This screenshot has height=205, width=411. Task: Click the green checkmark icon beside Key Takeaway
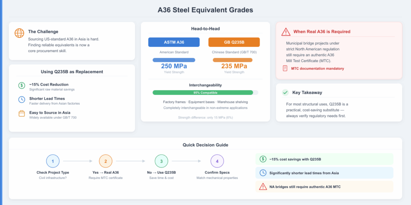pos(285,92)
